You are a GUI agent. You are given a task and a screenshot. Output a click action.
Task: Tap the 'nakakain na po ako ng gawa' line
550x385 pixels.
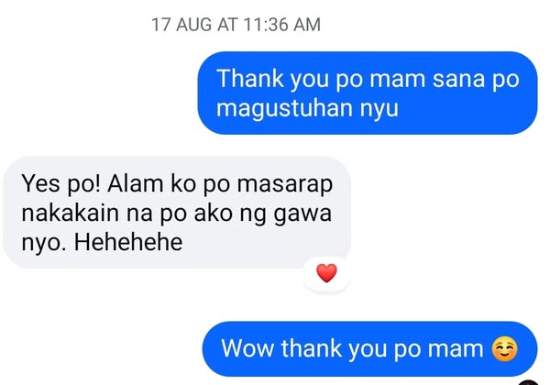(176, 214)
